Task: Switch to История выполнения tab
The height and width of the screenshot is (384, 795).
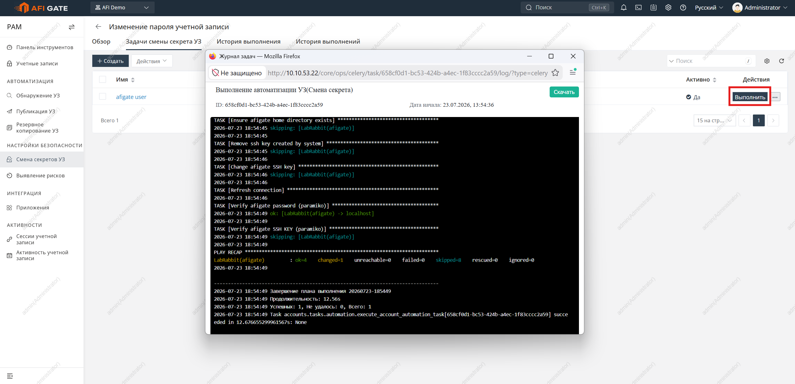Action: pyautogui.click(x=248, y=41)
